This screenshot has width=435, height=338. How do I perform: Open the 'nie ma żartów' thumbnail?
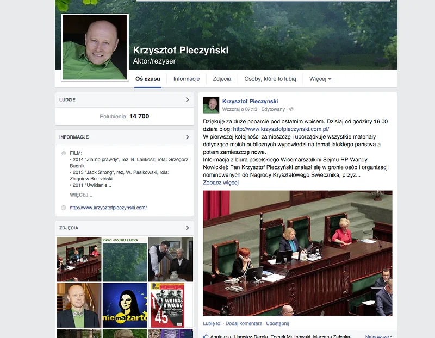coord(125,305)
